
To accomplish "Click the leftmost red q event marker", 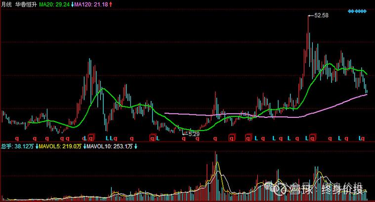I will coord(17,139).
